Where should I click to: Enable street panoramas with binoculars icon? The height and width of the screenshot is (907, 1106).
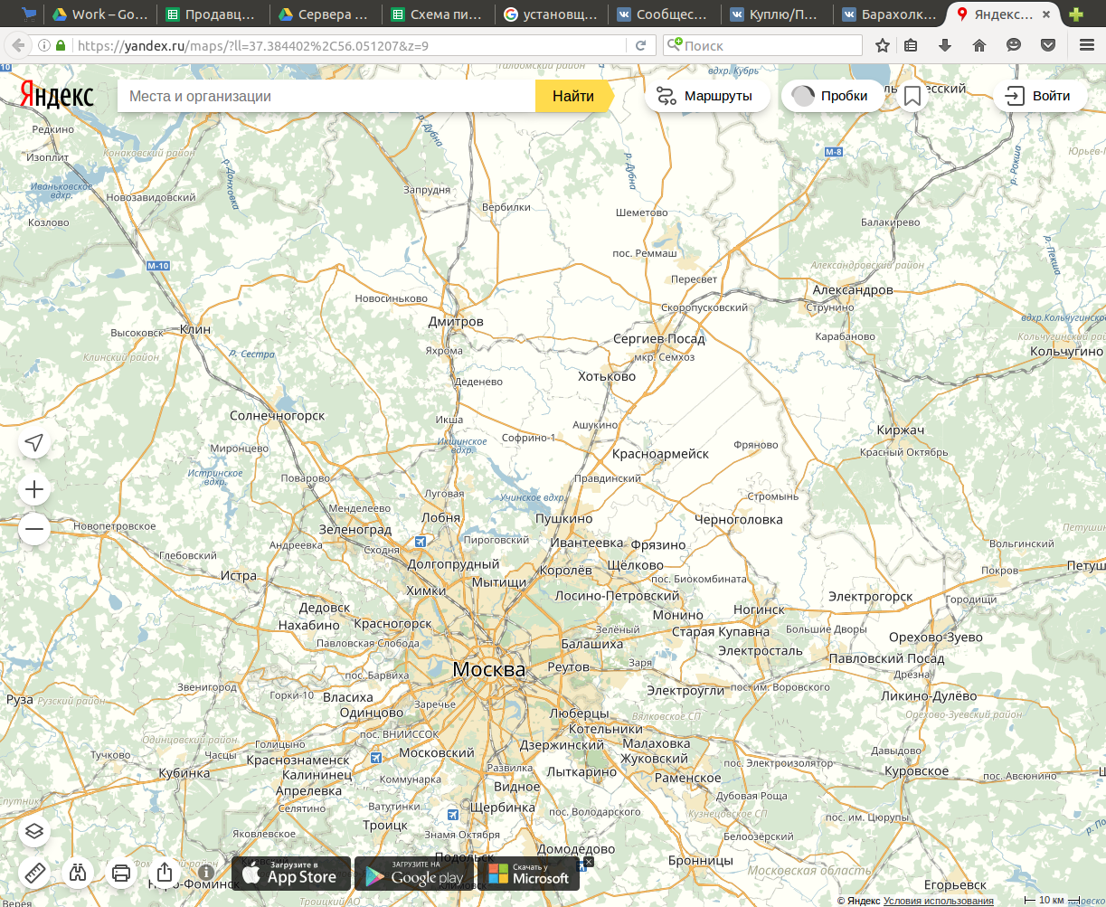coord(79,873)
